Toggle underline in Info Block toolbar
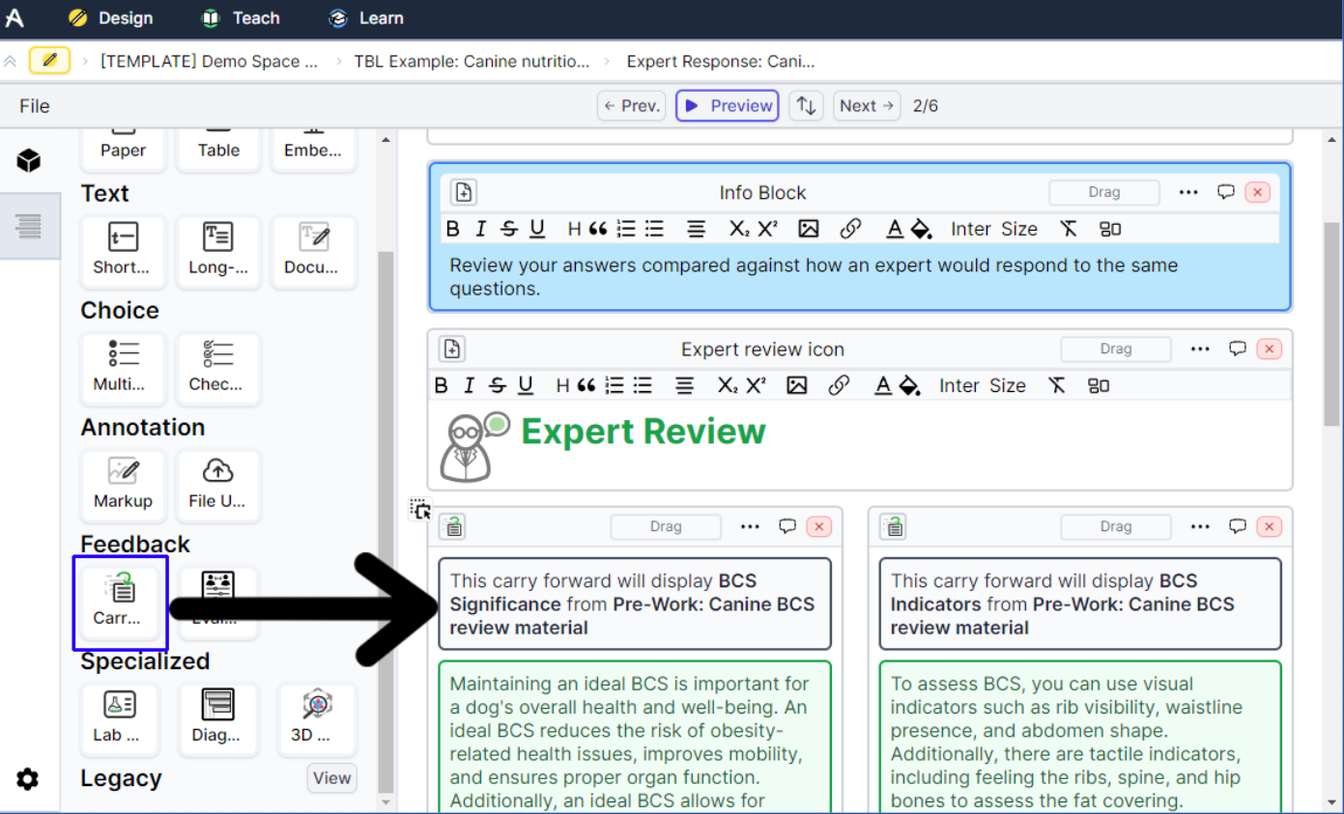Viewport: 1344px width, 814px height. (537, 229)
